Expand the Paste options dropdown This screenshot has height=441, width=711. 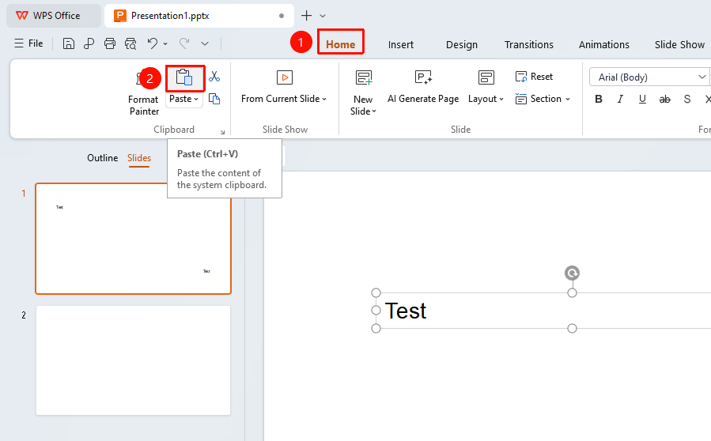pyautogui.click(x=183, y=99)
